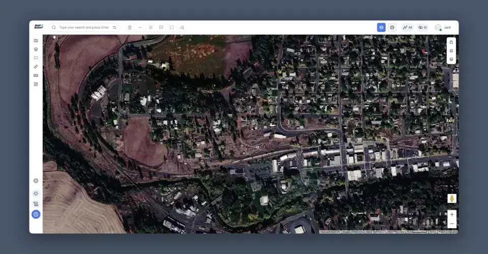Open the maps panel in sidebar
Image resolution: width=488 pixels, height=254 pixels.
coord(36,41)
